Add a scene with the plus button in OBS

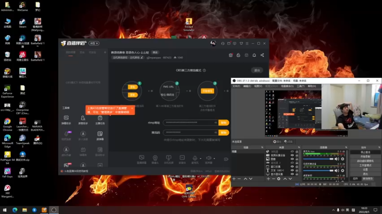click(x=234, y=179)
